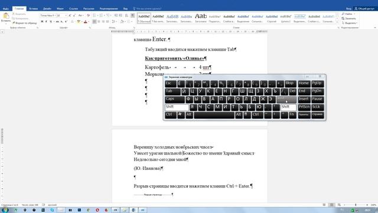
Task: Click Del key on on-screen keyboard
Action: click(x=292, y=92)
